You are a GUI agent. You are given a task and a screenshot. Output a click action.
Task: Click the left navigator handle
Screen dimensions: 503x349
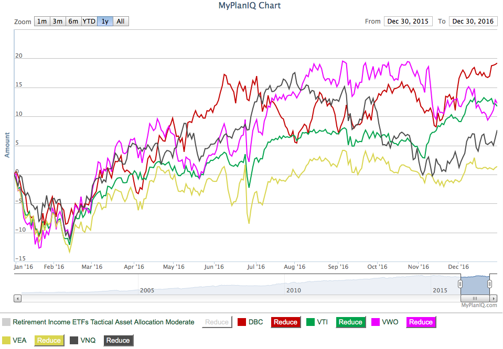[461, 284]
